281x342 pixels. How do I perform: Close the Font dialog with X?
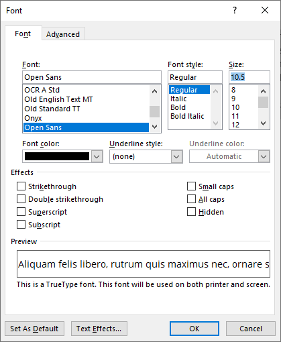(265, 10)
